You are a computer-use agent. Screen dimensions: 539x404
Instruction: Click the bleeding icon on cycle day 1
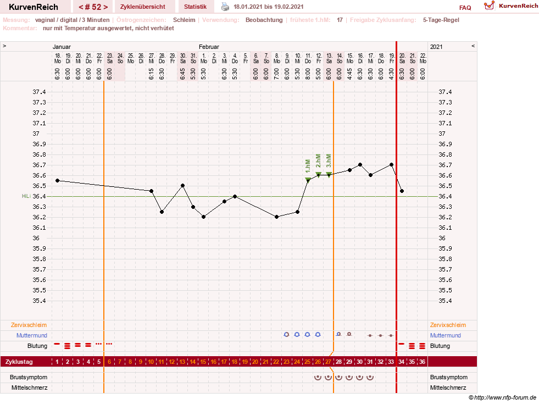tap(57, 344)
